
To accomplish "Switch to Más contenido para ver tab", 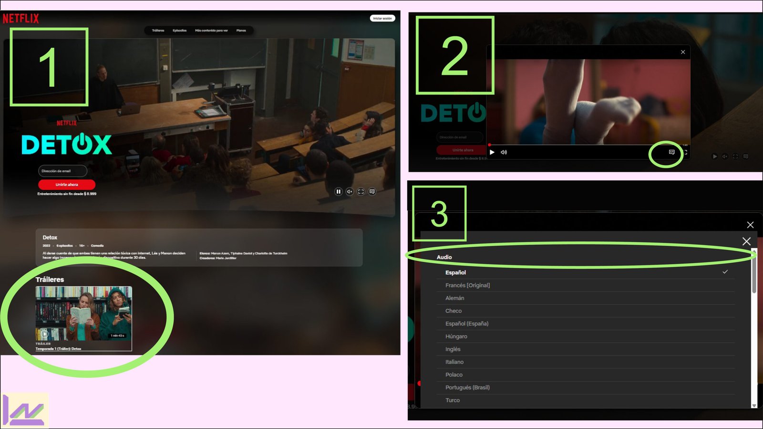I will point(211,31).
